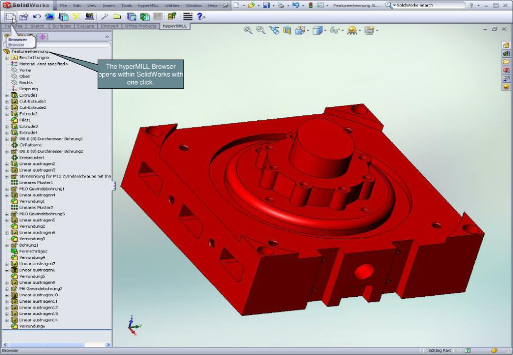Open the File Explorer folder icon in task pane
513x355 pixels.
pos(506,62)
